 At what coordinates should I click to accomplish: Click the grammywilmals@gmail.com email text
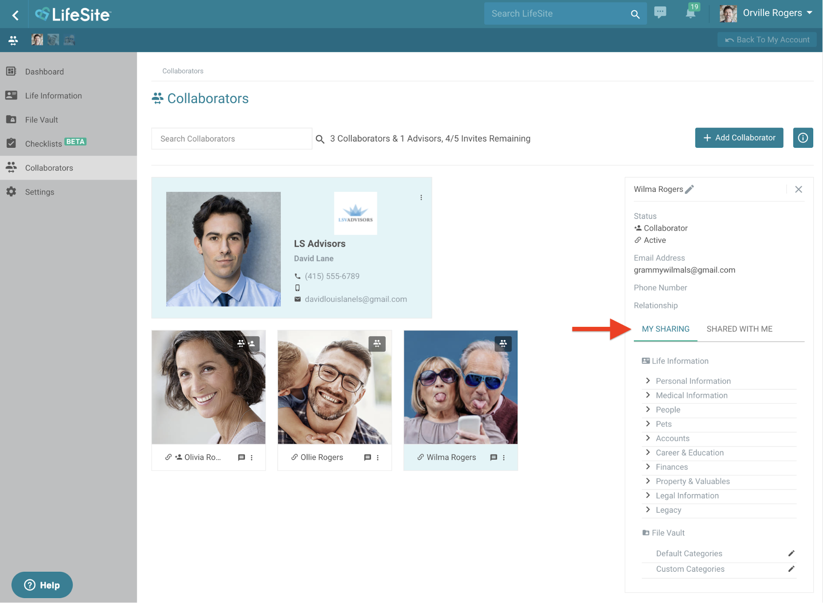[684, 270]
